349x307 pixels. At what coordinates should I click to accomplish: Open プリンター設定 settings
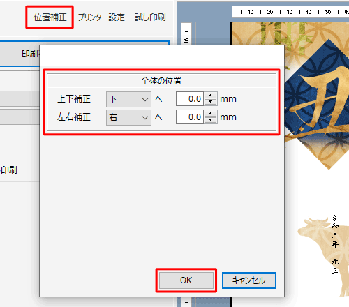(x=101, y=17)
